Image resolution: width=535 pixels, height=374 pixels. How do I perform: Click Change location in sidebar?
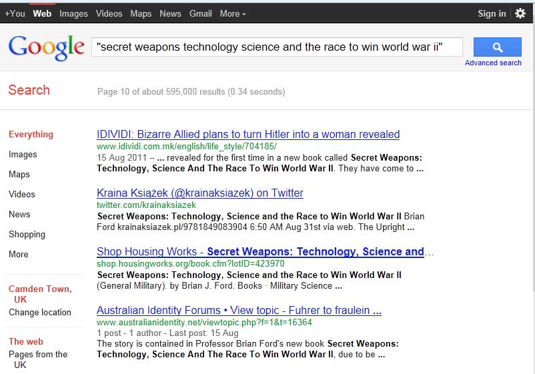click(40, 312)
